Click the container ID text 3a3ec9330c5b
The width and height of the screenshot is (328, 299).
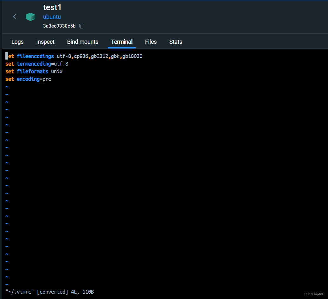[59, 26]
